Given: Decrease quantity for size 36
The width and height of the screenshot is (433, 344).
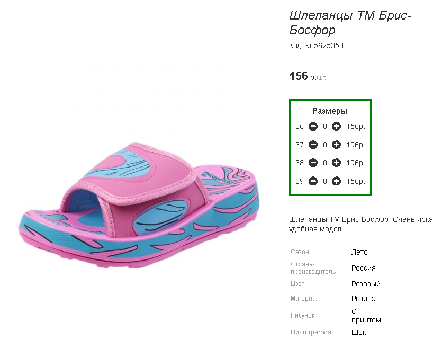Looking at the screenshot, I should point(313,126).
